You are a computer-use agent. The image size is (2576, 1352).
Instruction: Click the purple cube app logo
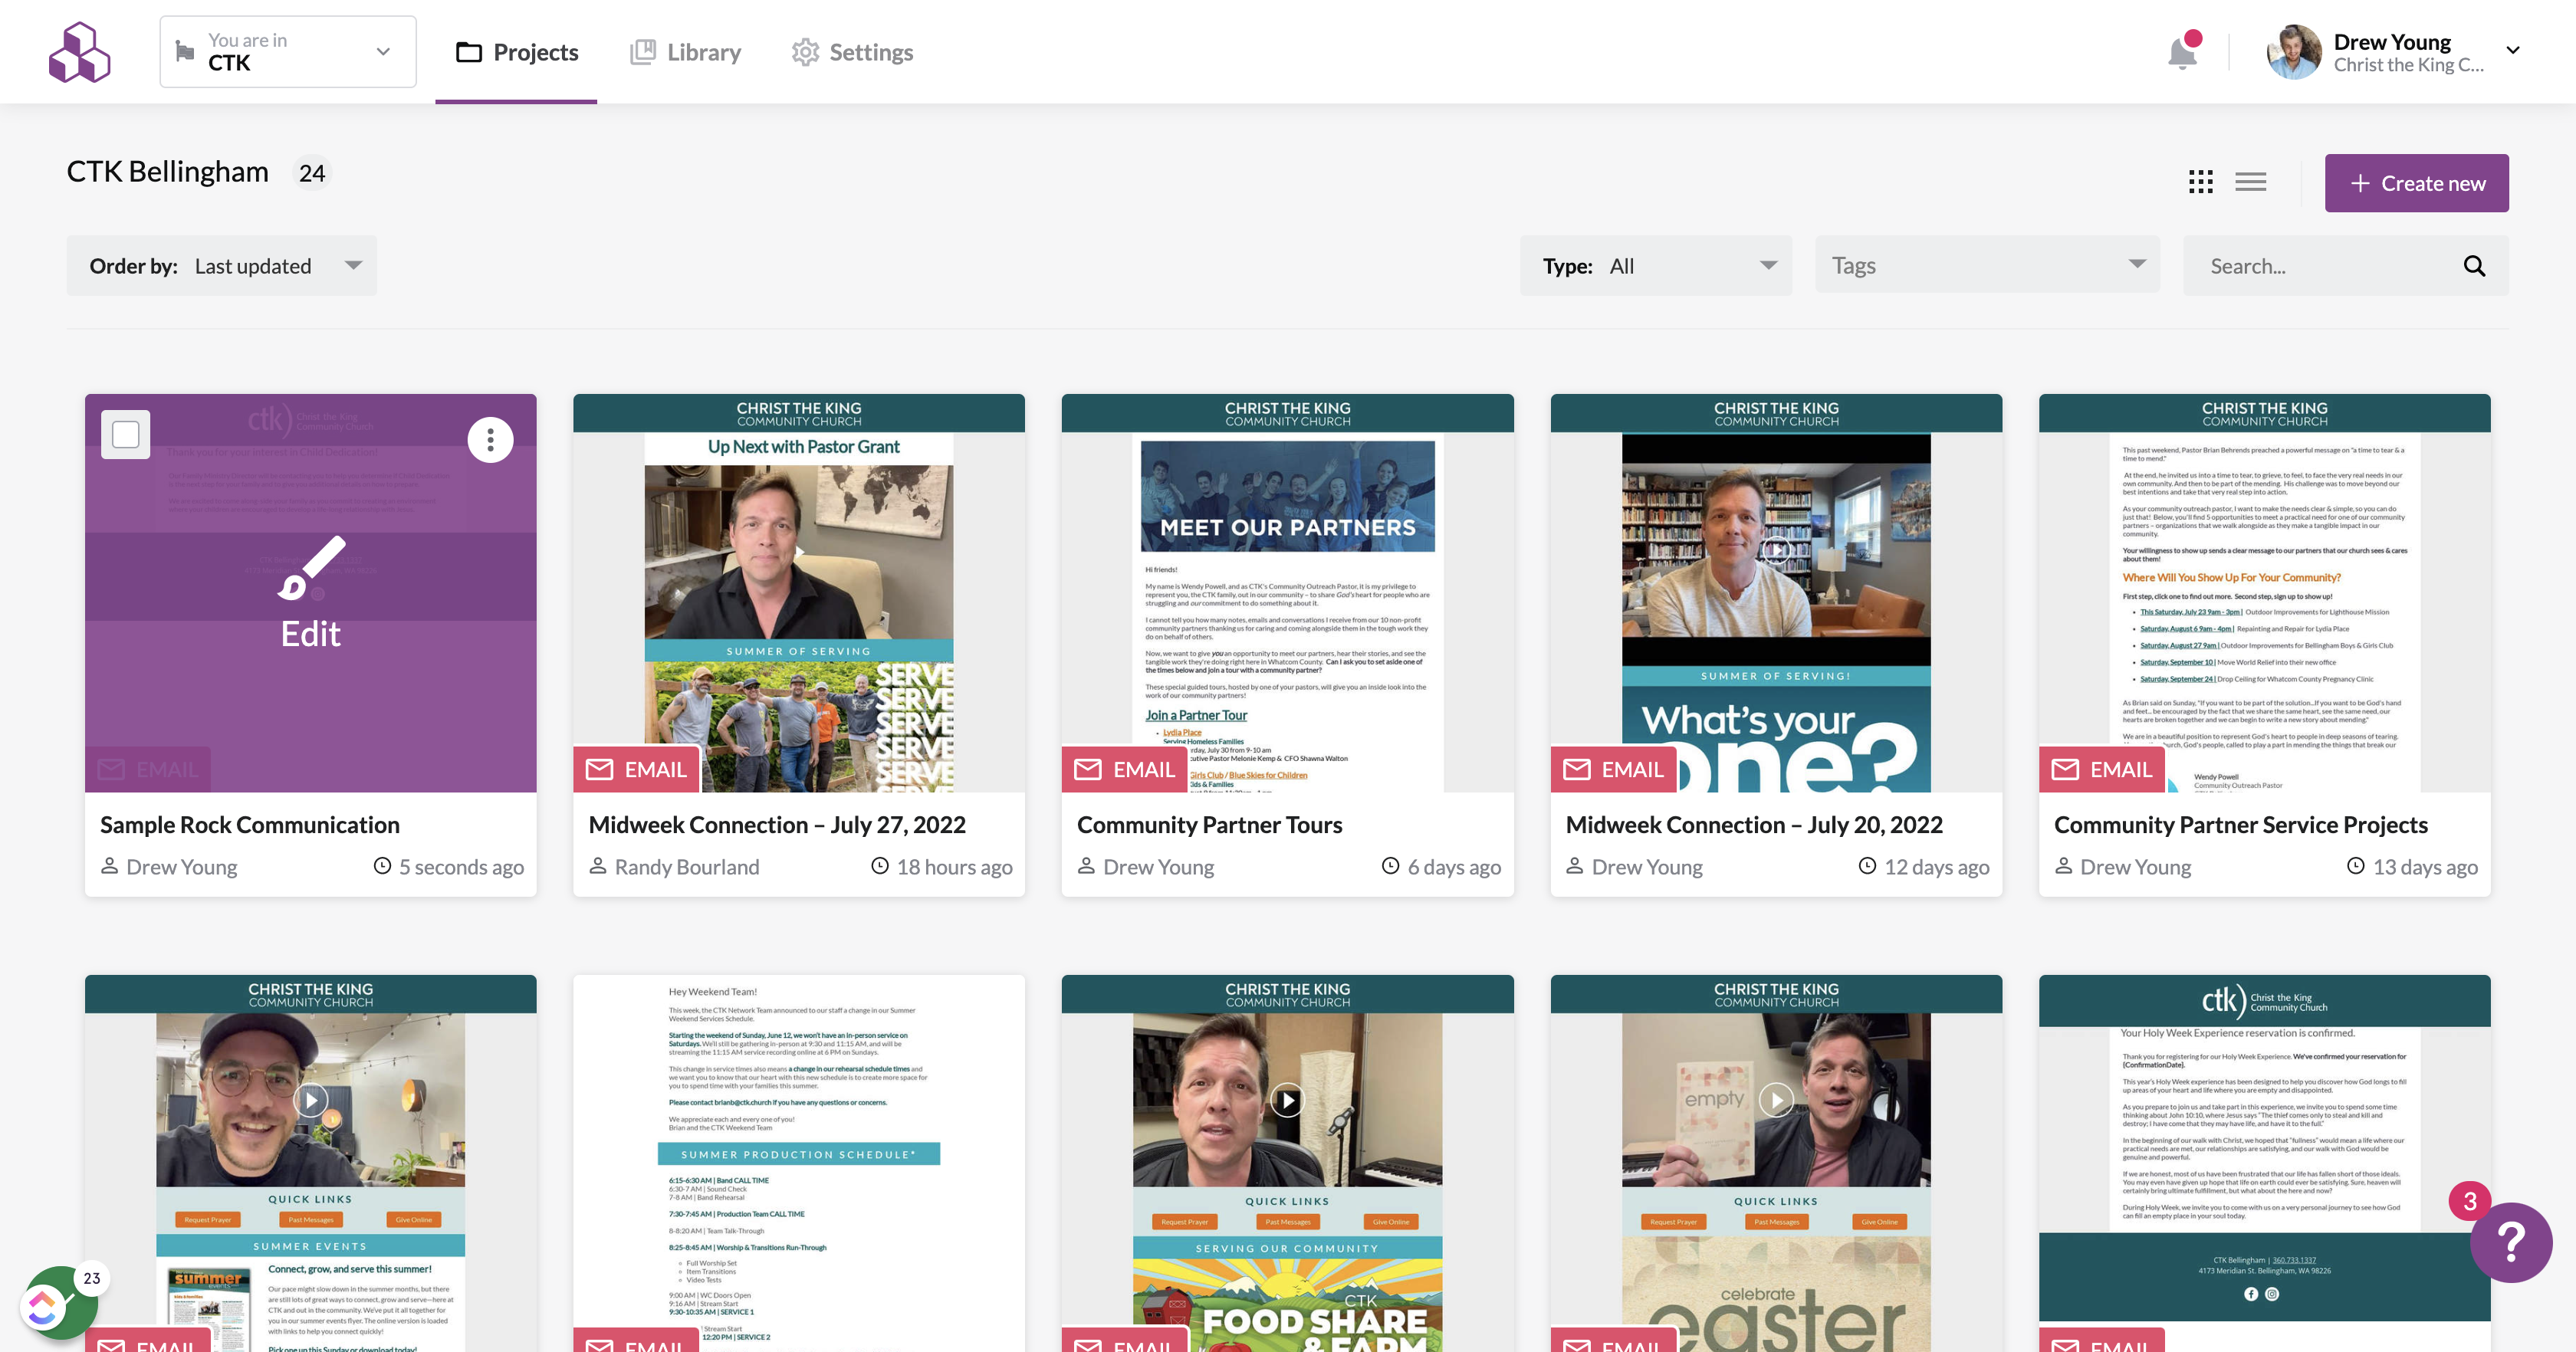[79, 52]
